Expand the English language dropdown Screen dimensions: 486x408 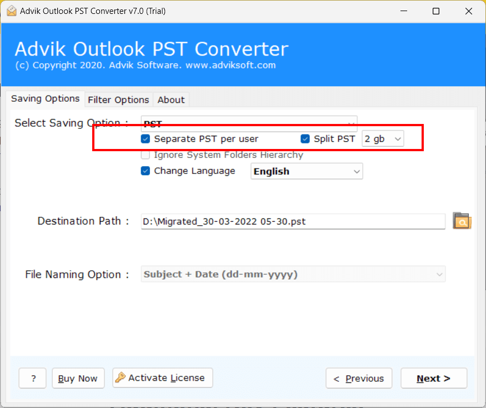tap(307, 171)
